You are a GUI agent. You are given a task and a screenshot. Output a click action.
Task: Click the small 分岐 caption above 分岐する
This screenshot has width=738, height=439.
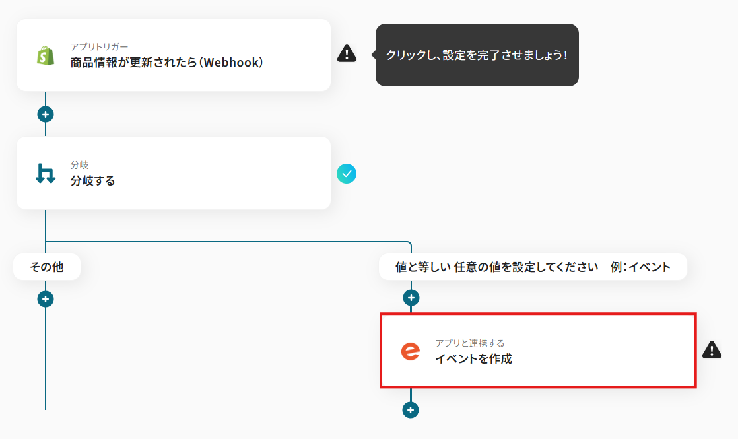click(x=79, y=165)
